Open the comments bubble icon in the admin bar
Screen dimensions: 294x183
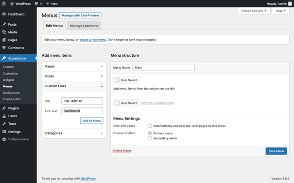tap(36, 4)
